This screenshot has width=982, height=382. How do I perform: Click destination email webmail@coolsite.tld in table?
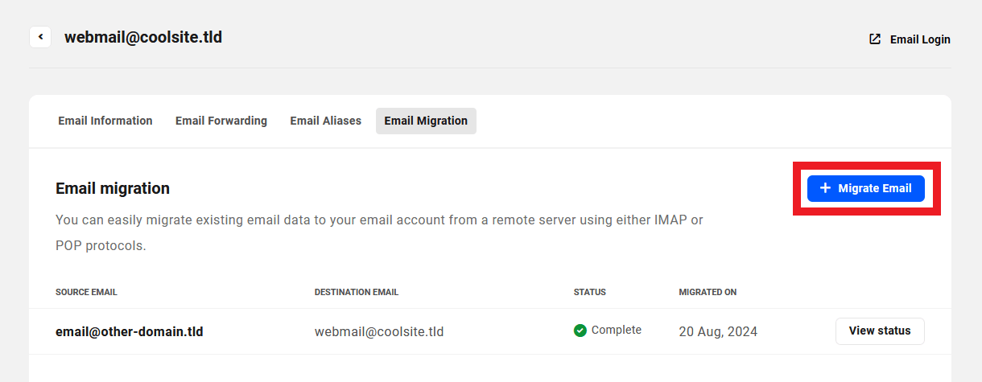tap(379, 331)
